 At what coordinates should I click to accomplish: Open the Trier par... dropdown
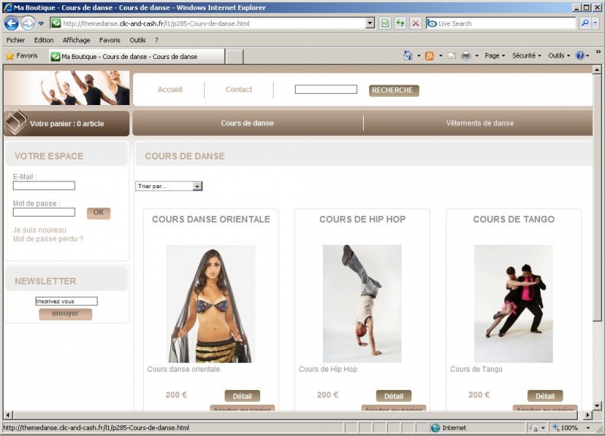click(169, 186)
